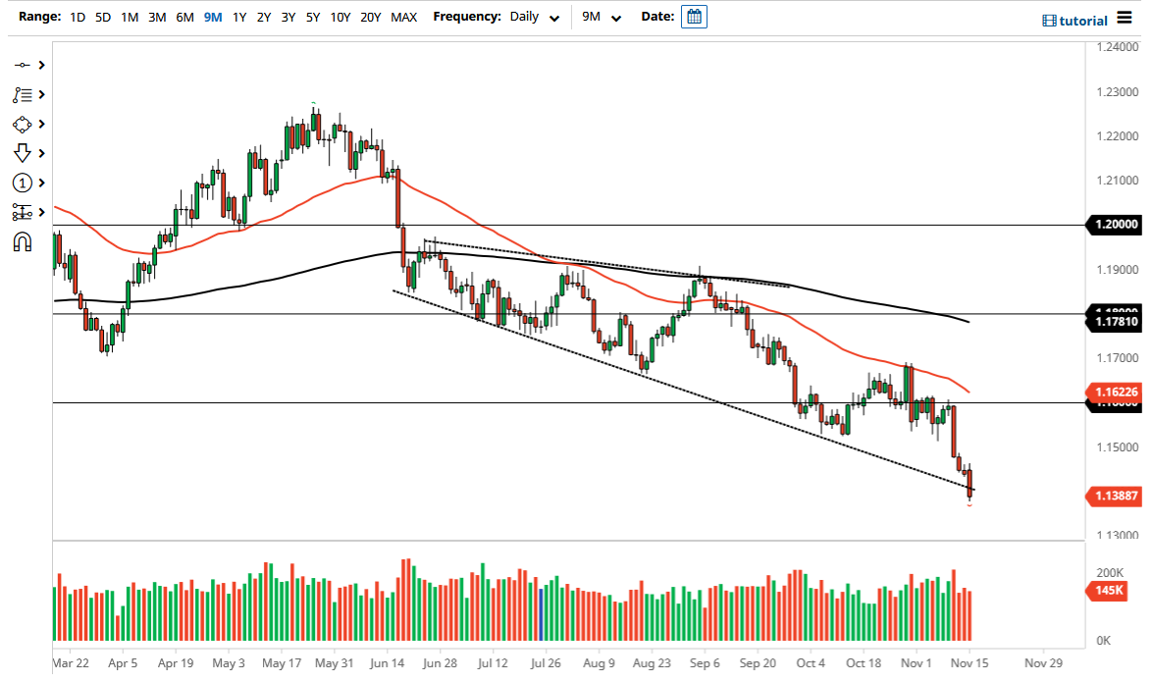Select the trendline tool in the sidebar

tap(23, 65)
